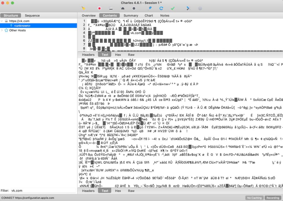Toggle the SSL proxying toolbar icon
The image size is (283, 201).
tap(111, 8)
